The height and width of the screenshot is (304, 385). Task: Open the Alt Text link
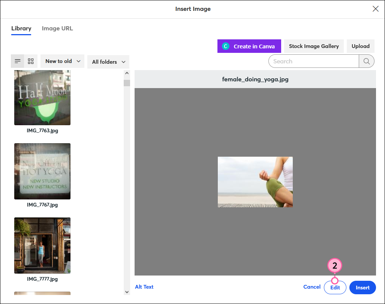point(144,287)
